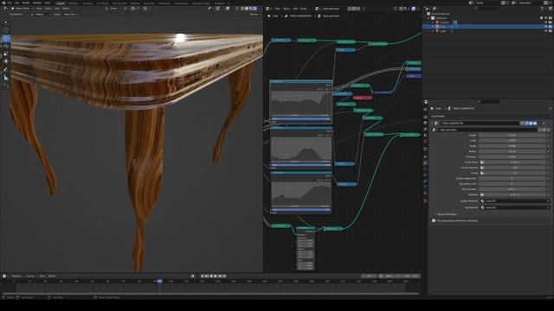
Task: Click the outliner search field
Action: (x=486, y=9)
